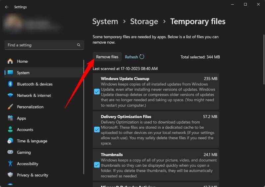Navigate to System in breadcrumb
The height and width of the screenshot is (187, 265).
tap(105, 22)
